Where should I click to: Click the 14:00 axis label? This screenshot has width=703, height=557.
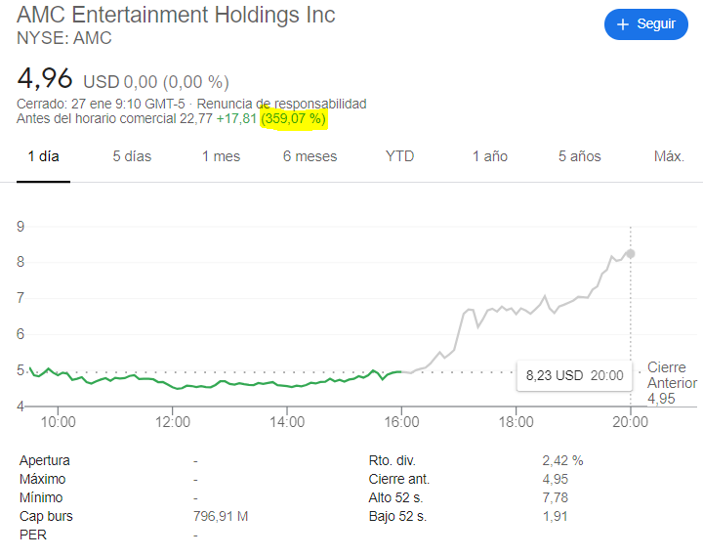287,422
